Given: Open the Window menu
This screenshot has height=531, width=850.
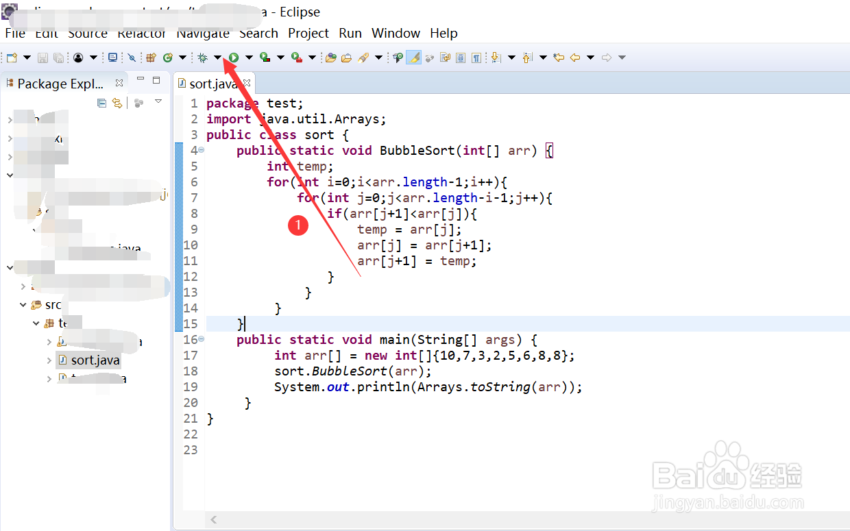Looking at the screenshot, I should 396,33.
